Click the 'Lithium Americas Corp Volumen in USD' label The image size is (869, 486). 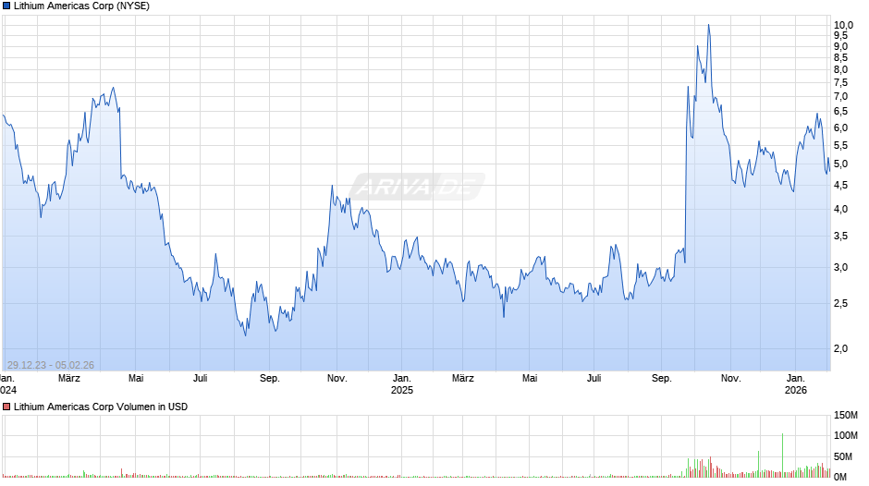pyautogui.click(x=101, y=407)
